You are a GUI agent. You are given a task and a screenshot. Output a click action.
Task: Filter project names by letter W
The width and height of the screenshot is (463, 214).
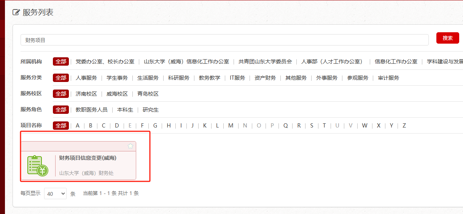[x=364, y=126]
